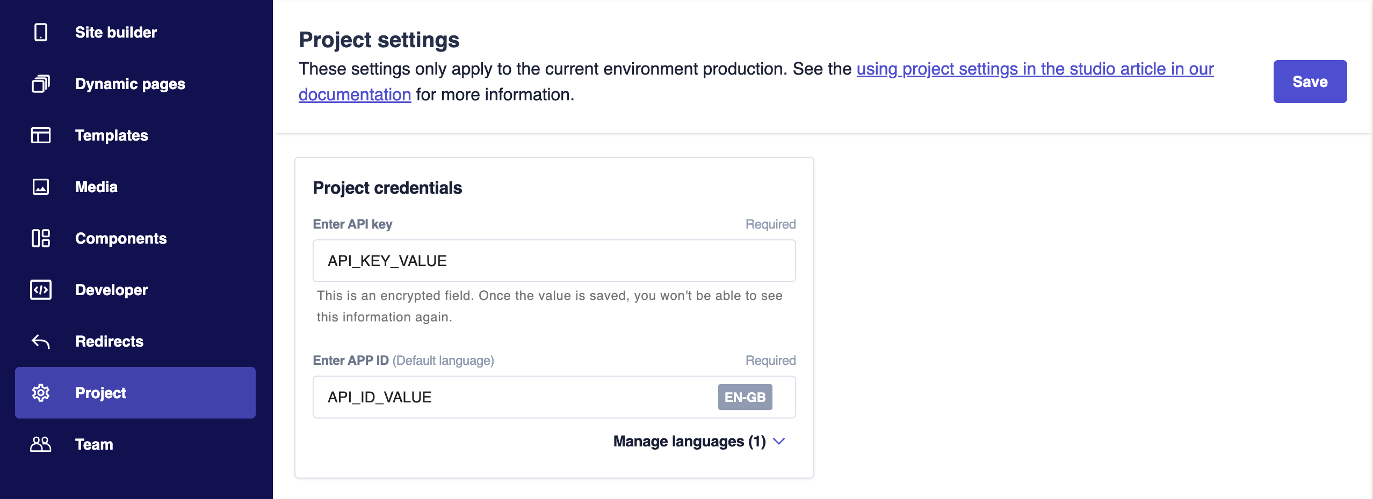Click the Dynamic pages stacked icon
The image size is (1373, 499).
(x=41, y=84)
